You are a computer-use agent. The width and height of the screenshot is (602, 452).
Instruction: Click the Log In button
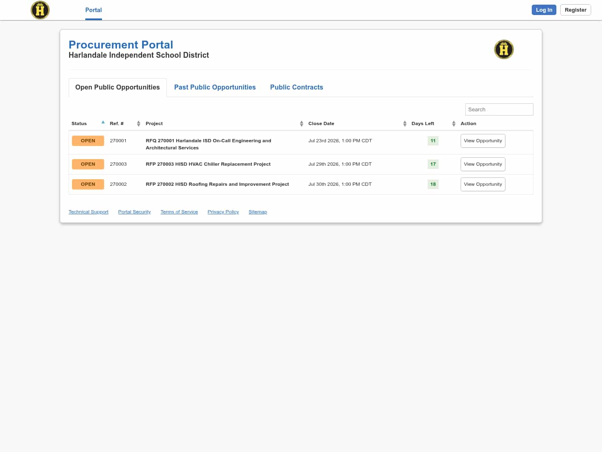(544, 10)
